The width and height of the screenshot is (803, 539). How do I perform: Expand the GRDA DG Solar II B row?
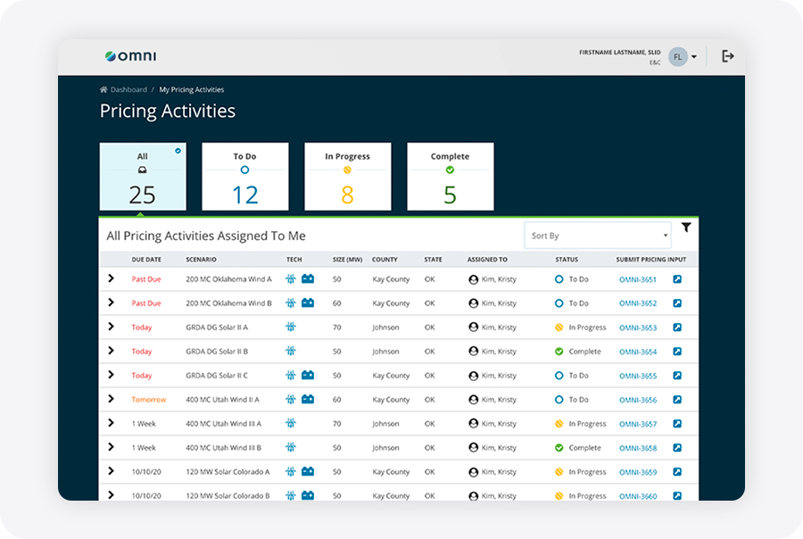coord(111,351)
